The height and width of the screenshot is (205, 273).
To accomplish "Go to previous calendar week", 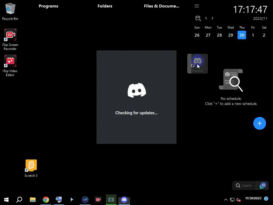I will pos(206,18).
